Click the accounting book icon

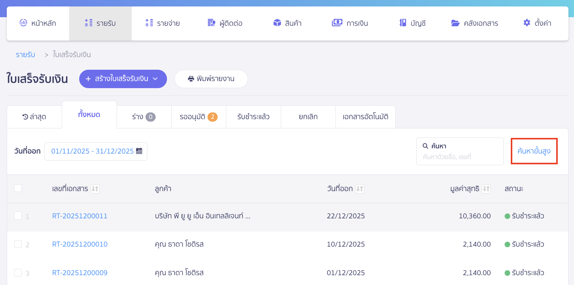[x=402, y=23]
